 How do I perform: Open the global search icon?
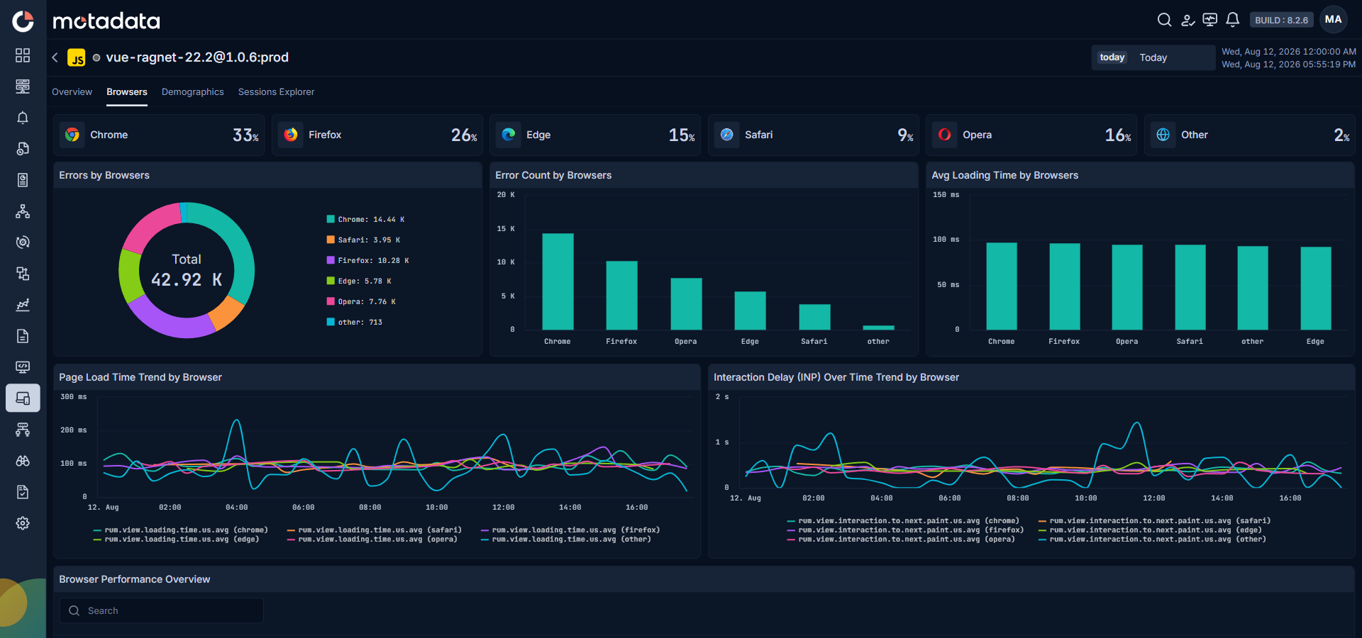[x=1164, y=20]
